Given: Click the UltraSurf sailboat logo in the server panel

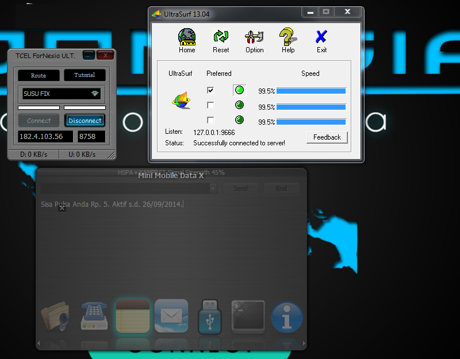Looking at the screenshot, I should click(181, 100).
